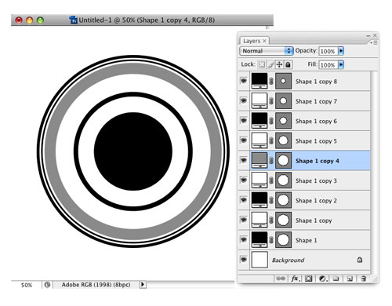Click the green zoom button of document window
The image size is (392, 306).
(x=40, y=20)
